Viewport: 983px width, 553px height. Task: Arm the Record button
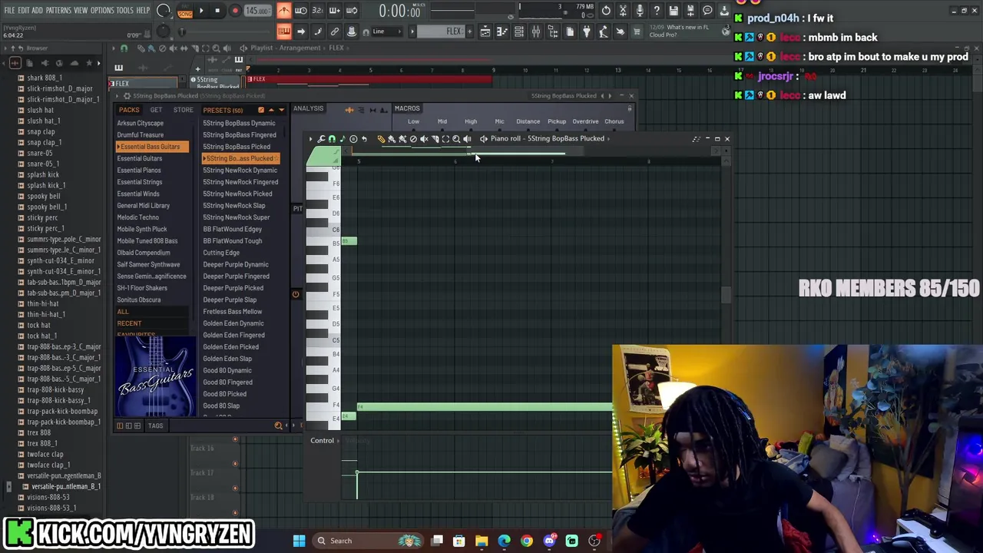(x=235, y=11)
